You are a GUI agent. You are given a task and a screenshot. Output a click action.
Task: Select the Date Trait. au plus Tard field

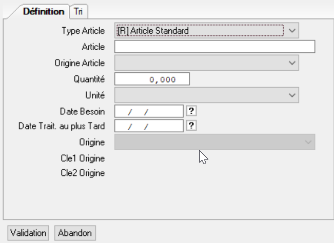click(x=148, y=126)
